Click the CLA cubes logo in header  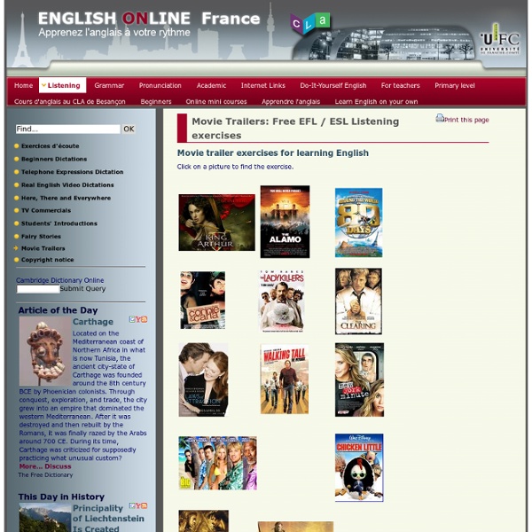point(309,22)
